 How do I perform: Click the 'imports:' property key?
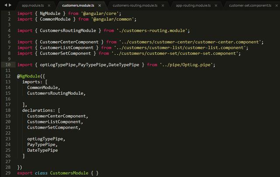pos(32,82)
